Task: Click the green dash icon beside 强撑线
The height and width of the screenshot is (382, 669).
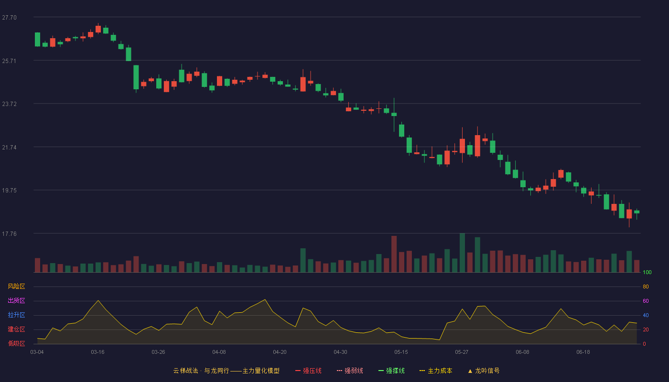Action: 381,371
